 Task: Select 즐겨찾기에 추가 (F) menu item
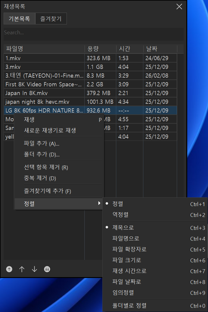47,191
